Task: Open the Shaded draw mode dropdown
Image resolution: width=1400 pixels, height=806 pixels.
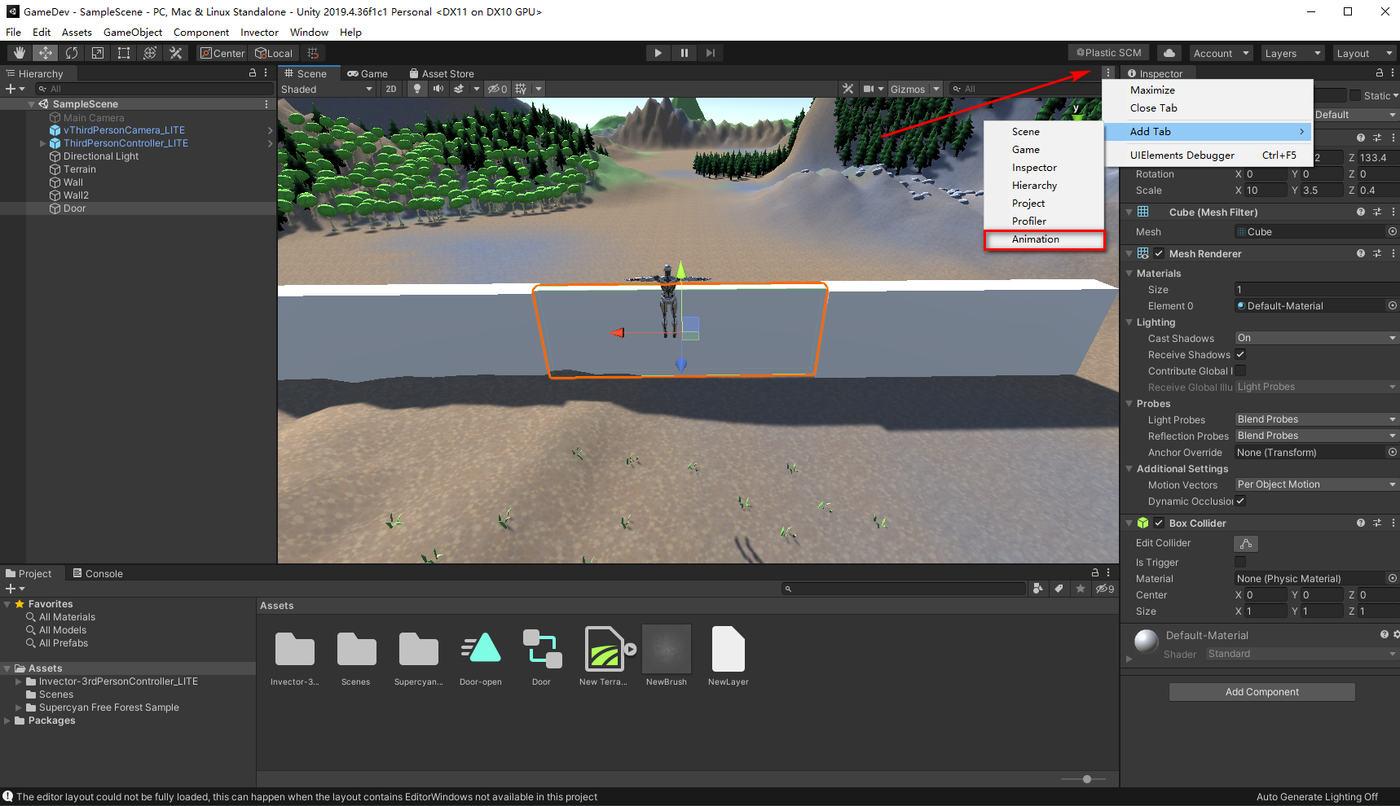Action: [x=327, y=89]
